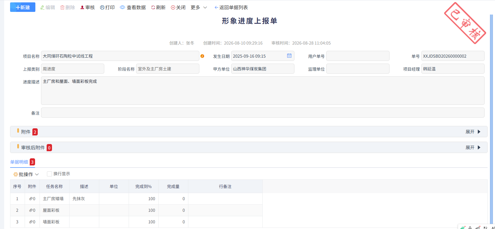Image resolution: width=495 pixels, height=229 pixels.
Task: Click orange info icon beside 项目名称
Action: coord(202,56)
